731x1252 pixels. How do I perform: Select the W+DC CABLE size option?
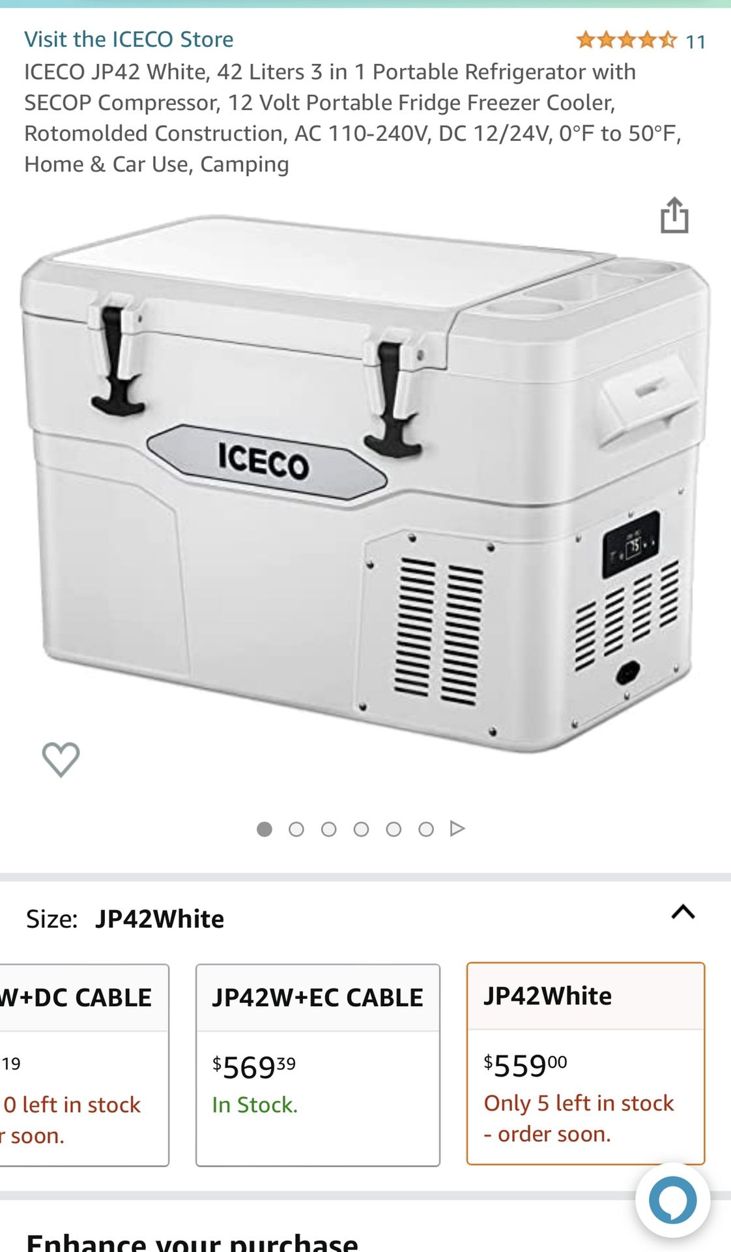(84, 1065)
